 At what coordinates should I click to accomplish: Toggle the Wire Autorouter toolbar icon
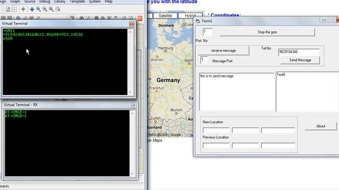pos(73,18)
